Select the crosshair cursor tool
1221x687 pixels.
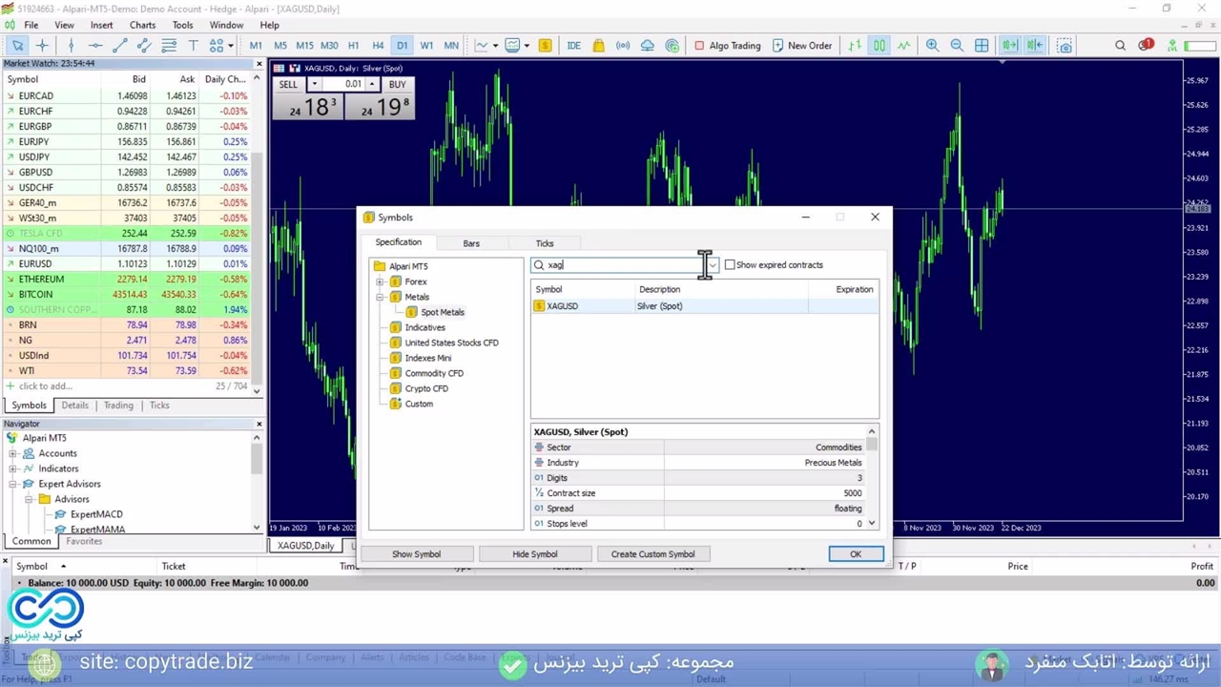tap(42, 45)
